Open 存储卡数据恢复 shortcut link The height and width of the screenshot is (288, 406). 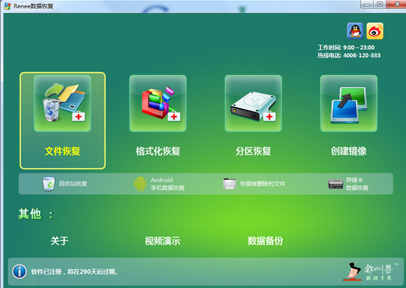click(357, 184)
